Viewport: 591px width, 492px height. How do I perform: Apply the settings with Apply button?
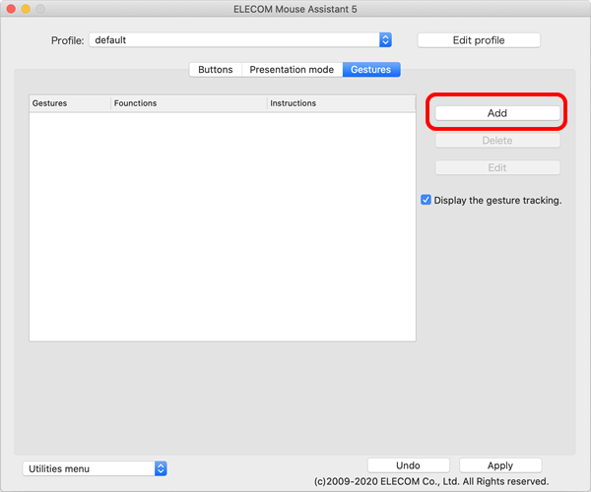[500, 465]
